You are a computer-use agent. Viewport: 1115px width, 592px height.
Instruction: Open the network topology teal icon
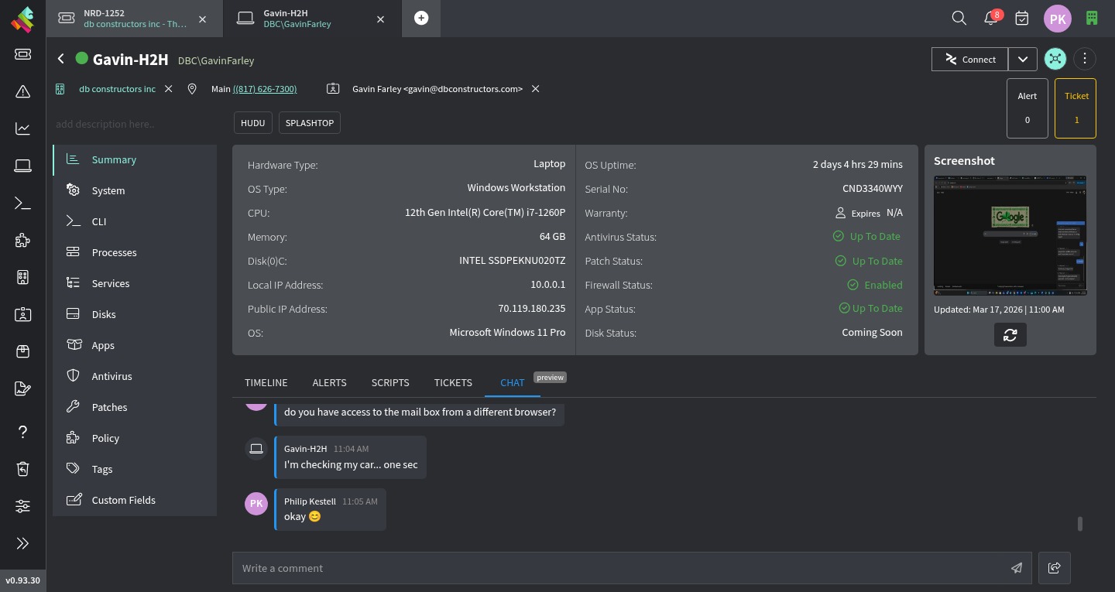coord(1055,59)
